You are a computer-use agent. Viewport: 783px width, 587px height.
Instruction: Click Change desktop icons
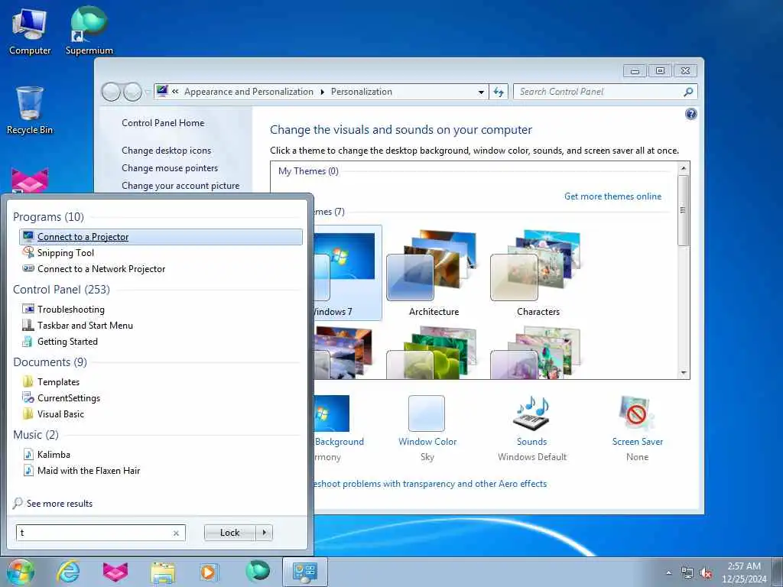pos(166,151)
